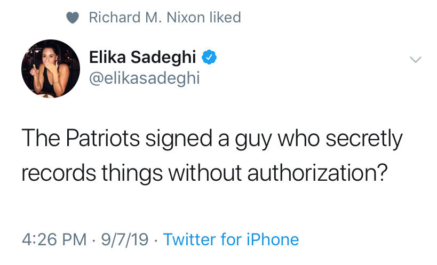Click the word "liked" in the header
This screenshot has width=437, height=265.
click(x=225, y=17)
